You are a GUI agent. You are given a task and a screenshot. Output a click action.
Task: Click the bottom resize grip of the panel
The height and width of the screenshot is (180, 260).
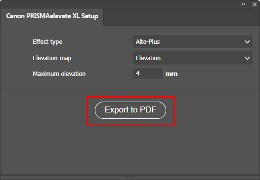[130, 177]
